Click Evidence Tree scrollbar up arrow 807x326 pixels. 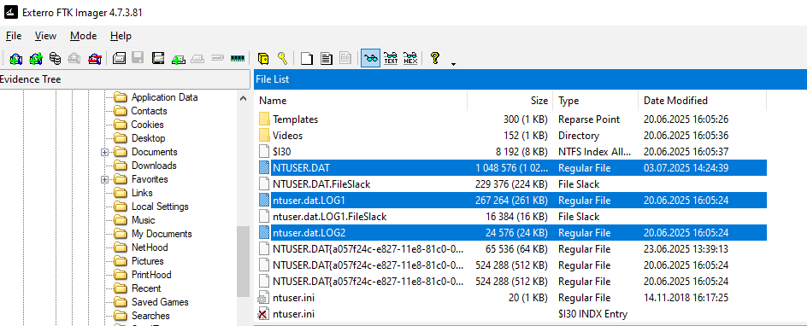coord(244,99)
